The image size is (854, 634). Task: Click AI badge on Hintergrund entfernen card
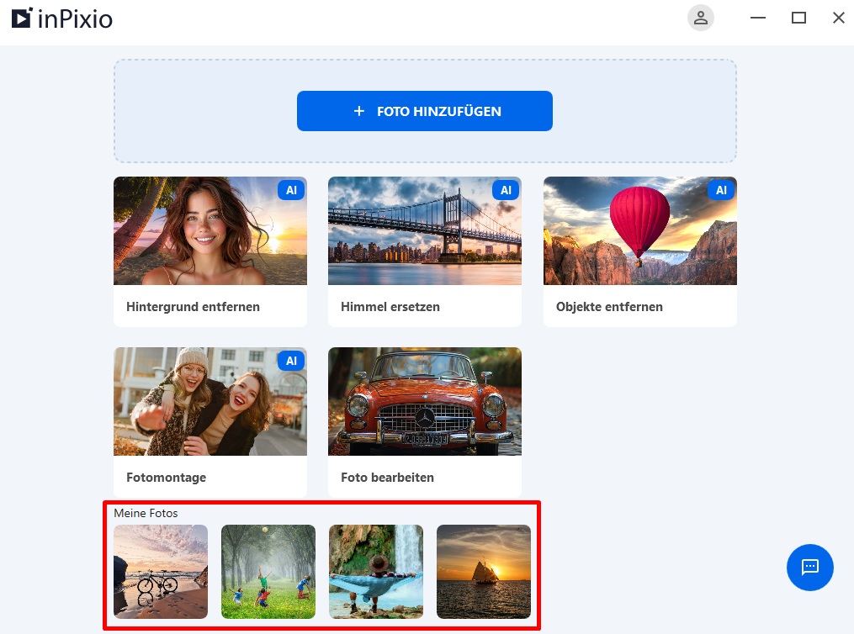point(291,190)
